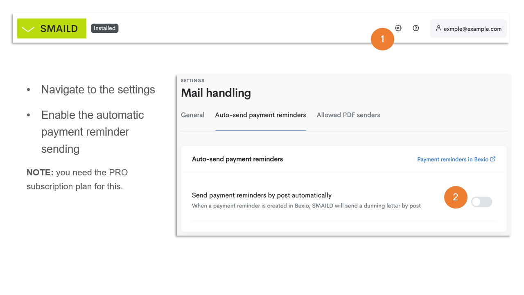Screen dimensions: 524x295
Task: Click the SETTINGS breadcrumb label
Action: point(192,81)
